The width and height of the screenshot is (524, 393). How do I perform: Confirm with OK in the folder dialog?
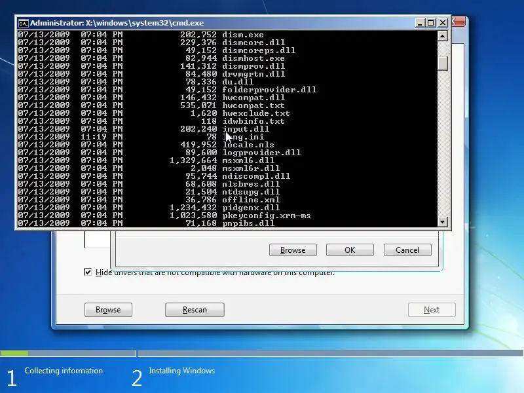[350, 250]
